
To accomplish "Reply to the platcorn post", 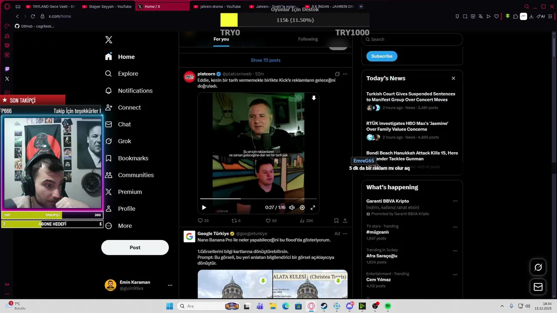I will pos(203,221).
